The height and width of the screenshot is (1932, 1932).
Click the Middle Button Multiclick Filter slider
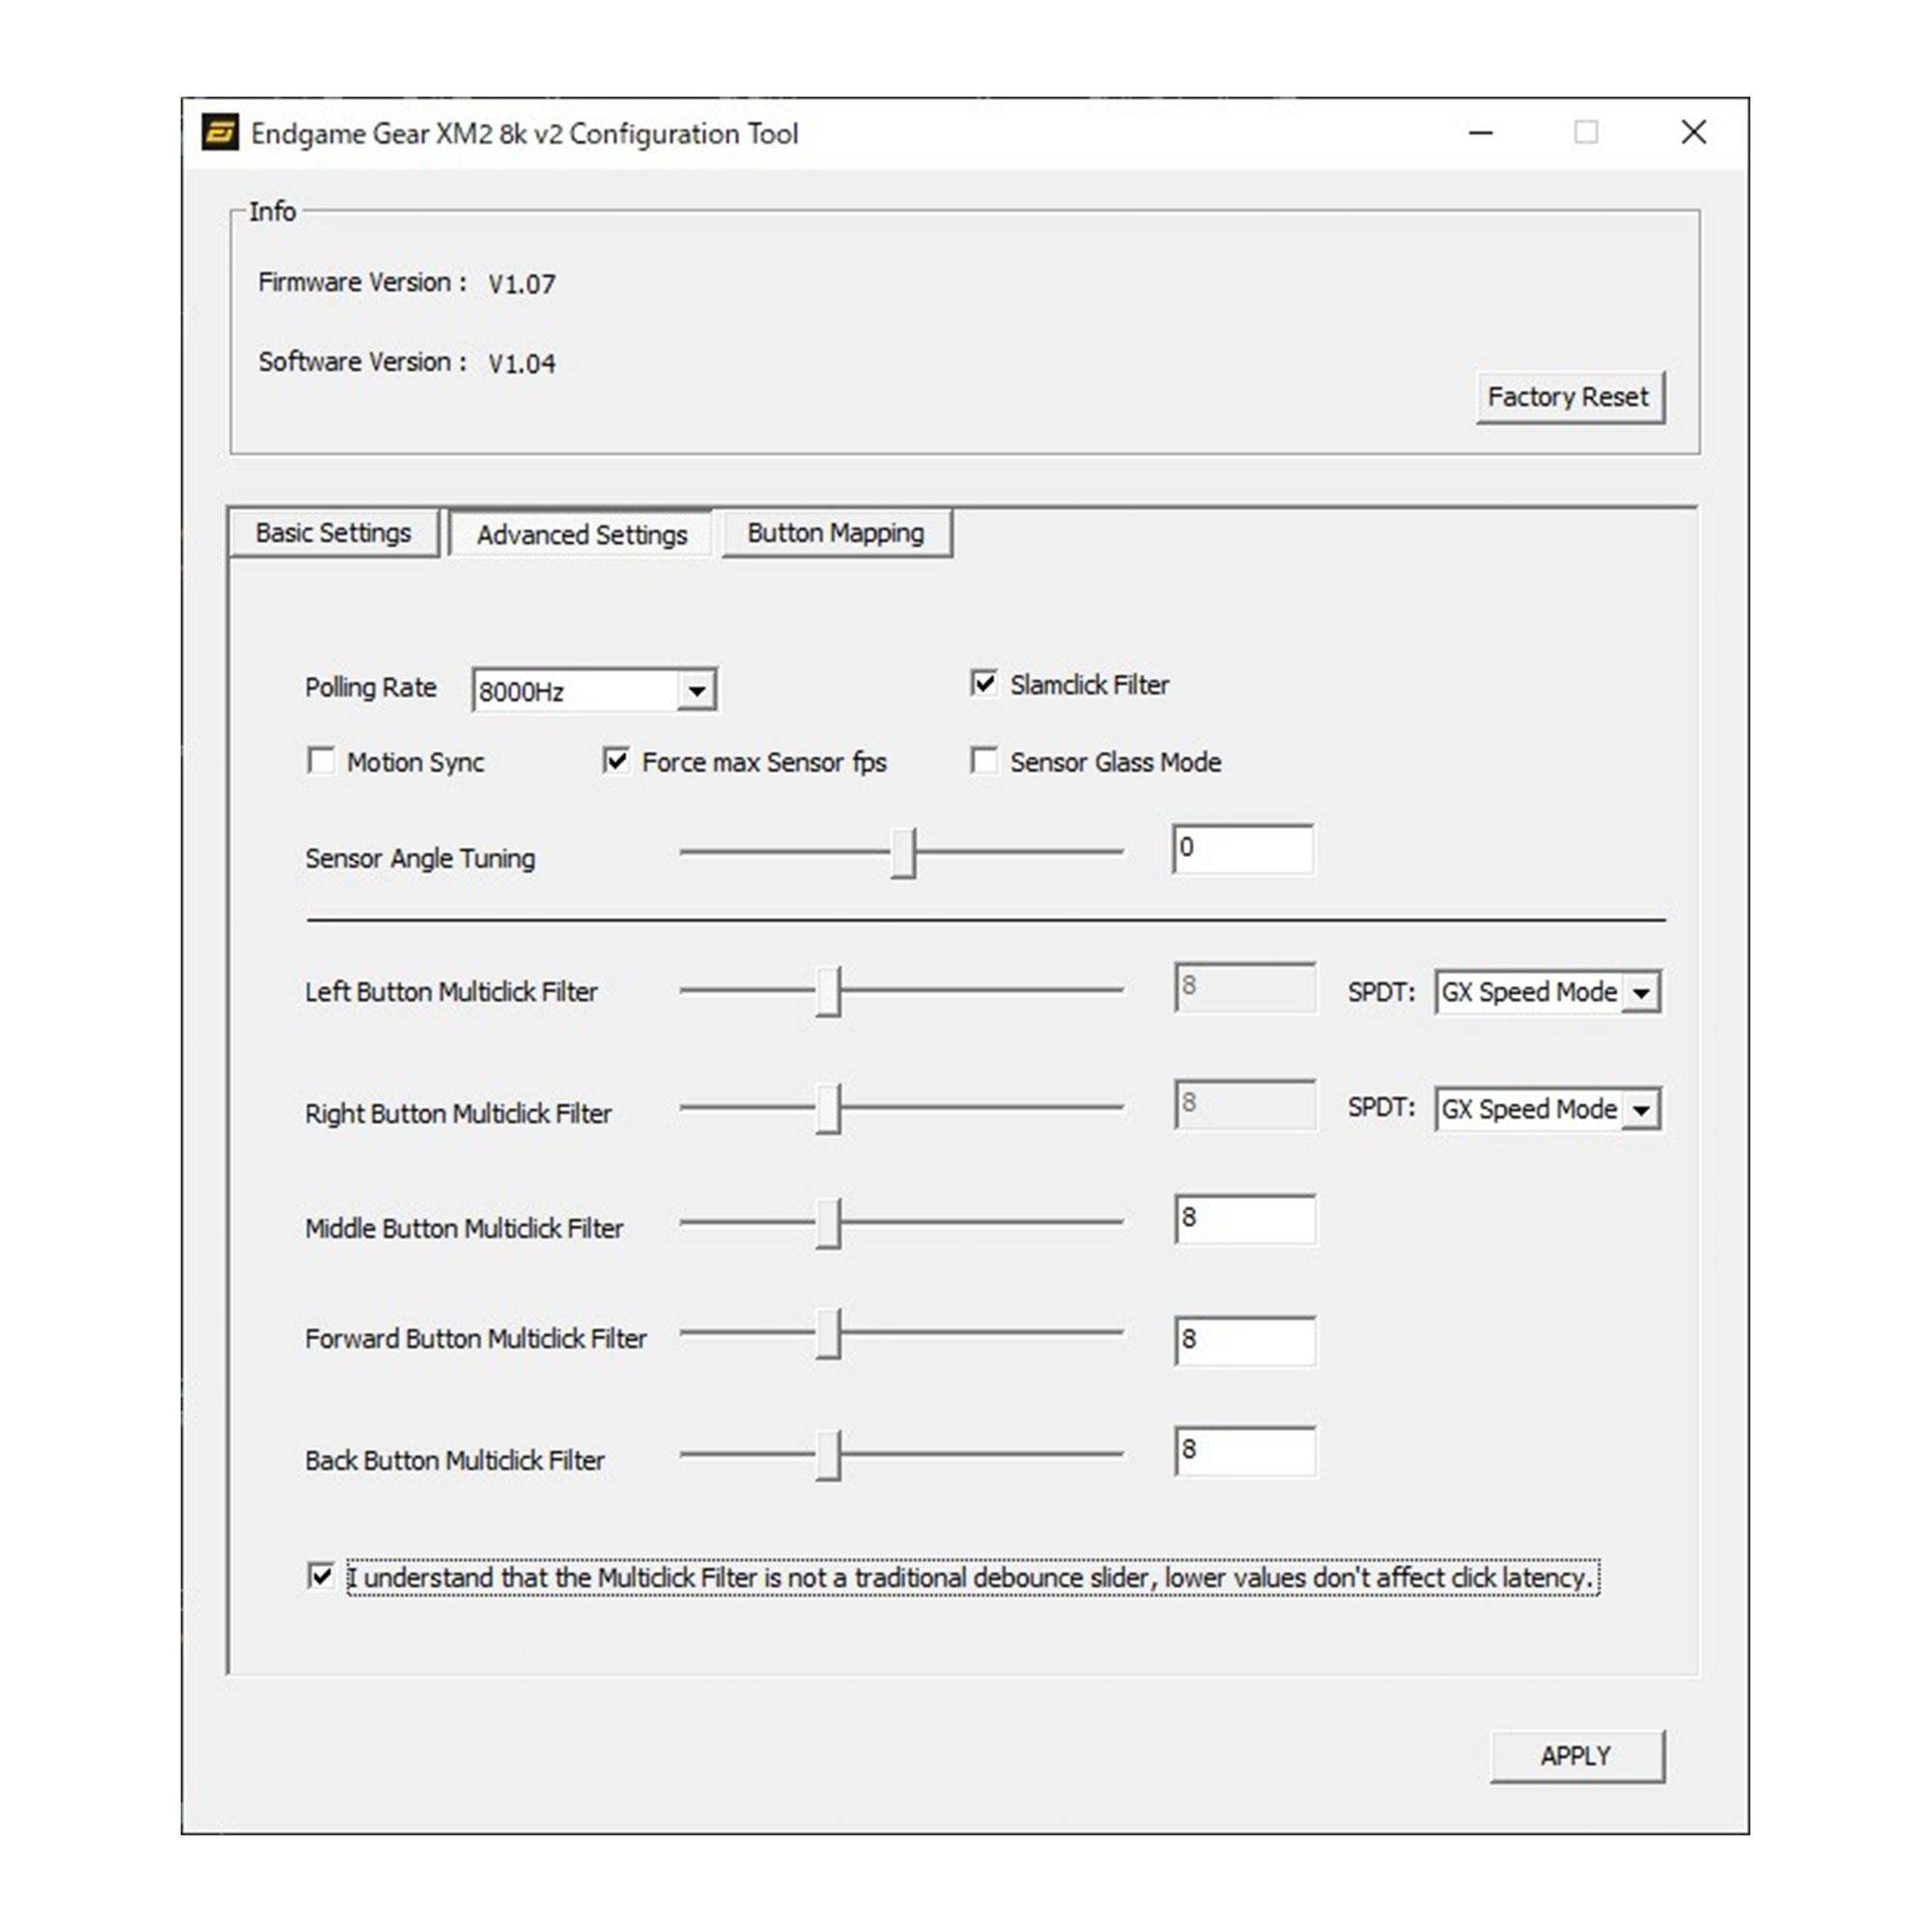pos(828,1223)
